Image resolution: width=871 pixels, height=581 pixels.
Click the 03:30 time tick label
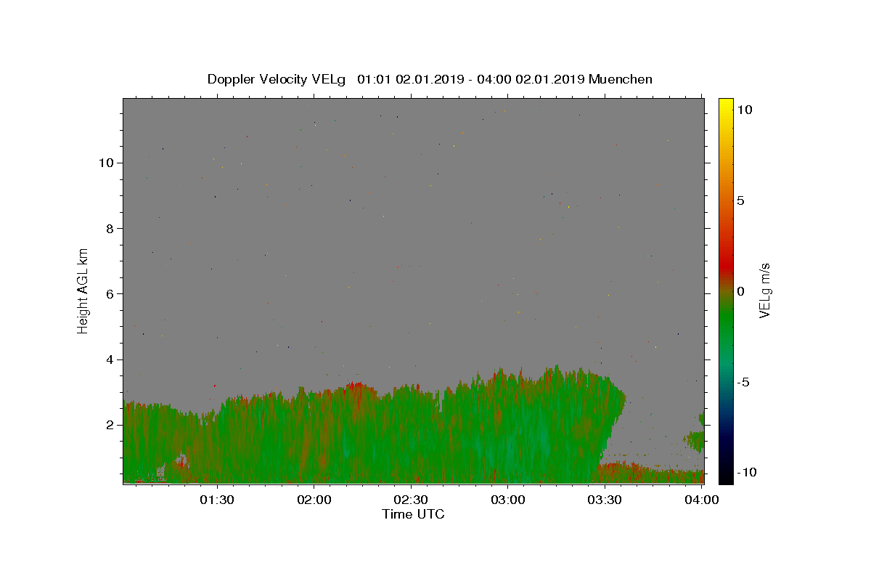[x=605, y=500]
